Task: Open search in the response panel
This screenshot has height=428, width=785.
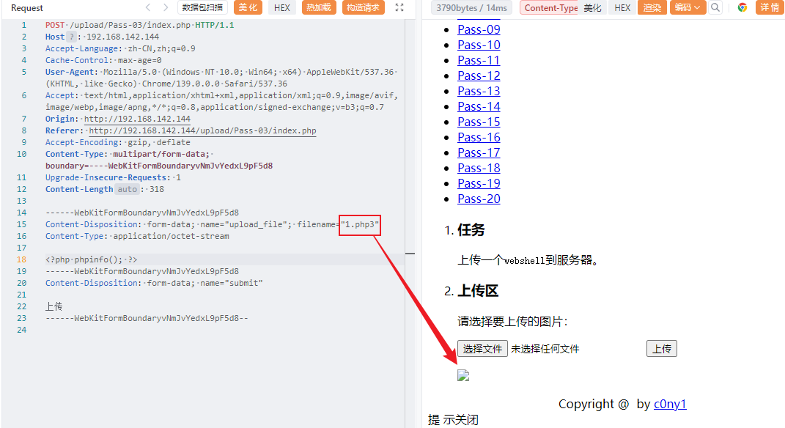Action: [715, 7]
